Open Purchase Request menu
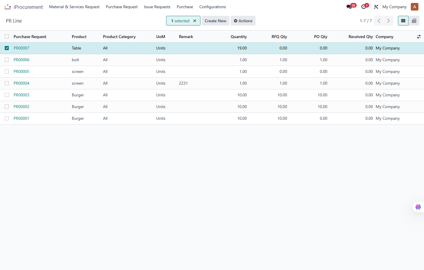 [122, 7]
